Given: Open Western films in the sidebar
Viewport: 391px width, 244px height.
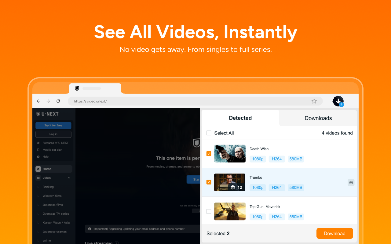Looking at the screenshot, I should (52, 196).
